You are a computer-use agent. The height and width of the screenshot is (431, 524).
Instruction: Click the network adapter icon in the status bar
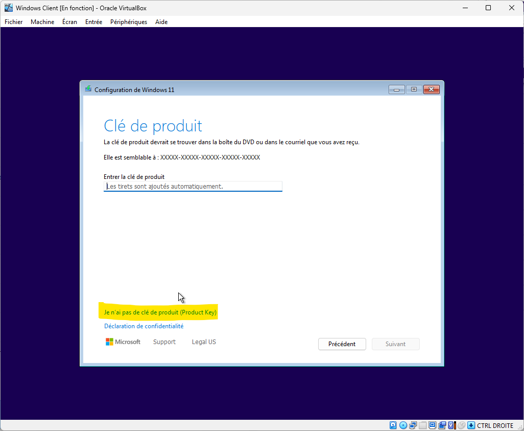[x=413, y=425]
